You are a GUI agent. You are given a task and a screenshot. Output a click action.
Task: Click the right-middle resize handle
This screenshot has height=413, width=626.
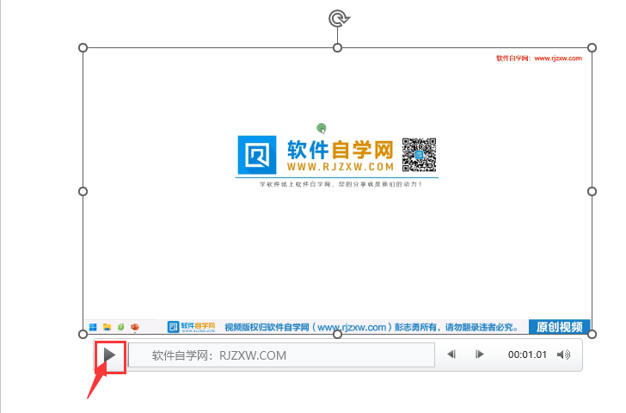click(592, 190)
